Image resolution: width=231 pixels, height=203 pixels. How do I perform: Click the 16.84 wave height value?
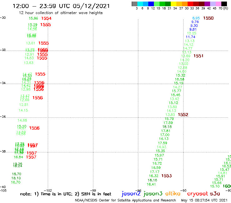(18, 157)
